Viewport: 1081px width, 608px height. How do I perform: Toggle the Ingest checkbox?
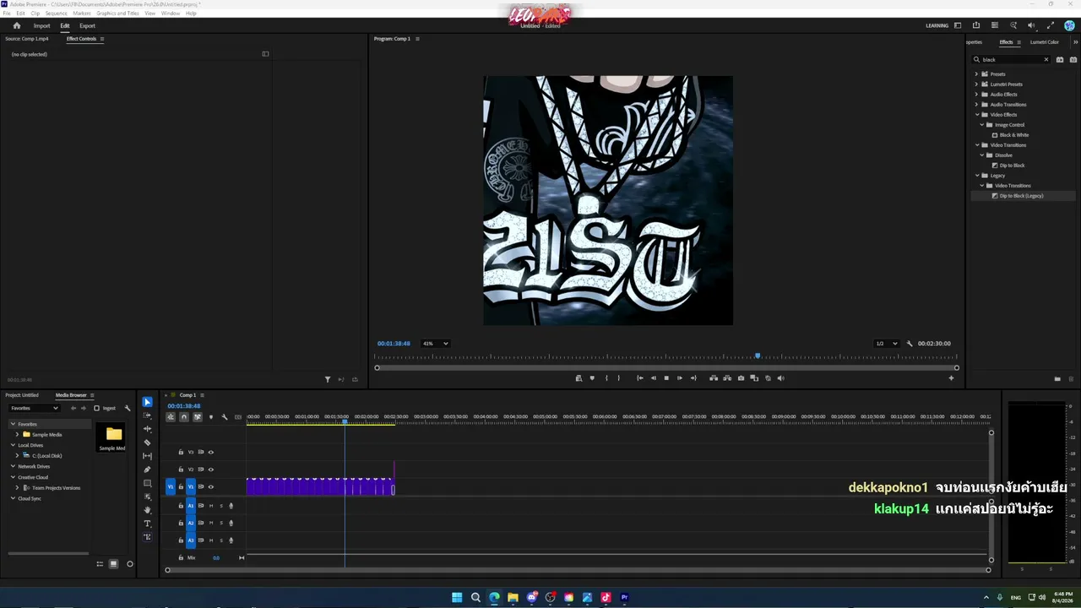[96, 408]
